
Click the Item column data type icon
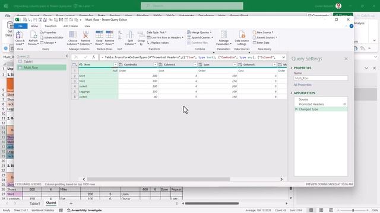[x=81, y=64]
